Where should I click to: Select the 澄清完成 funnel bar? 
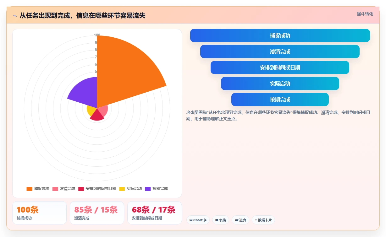click(280, 51)
